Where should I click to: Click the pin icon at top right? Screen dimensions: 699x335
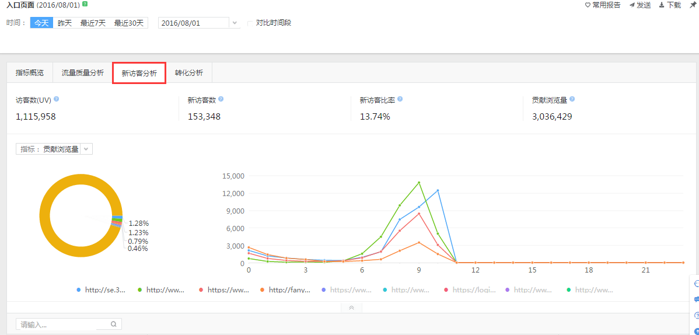coord(693,5)
